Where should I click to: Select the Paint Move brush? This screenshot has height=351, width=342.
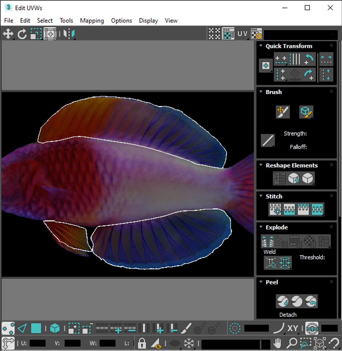point(283,112)
